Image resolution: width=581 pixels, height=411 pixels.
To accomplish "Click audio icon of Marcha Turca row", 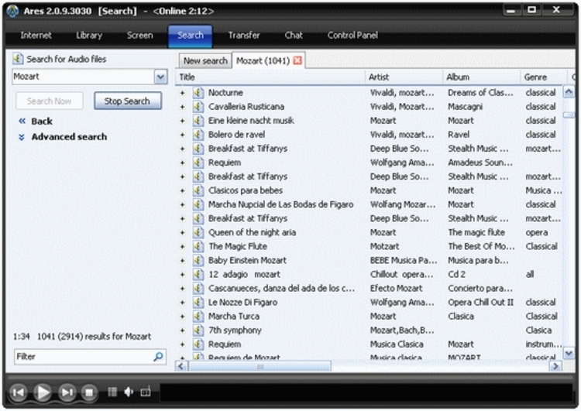I will [198, 317].
